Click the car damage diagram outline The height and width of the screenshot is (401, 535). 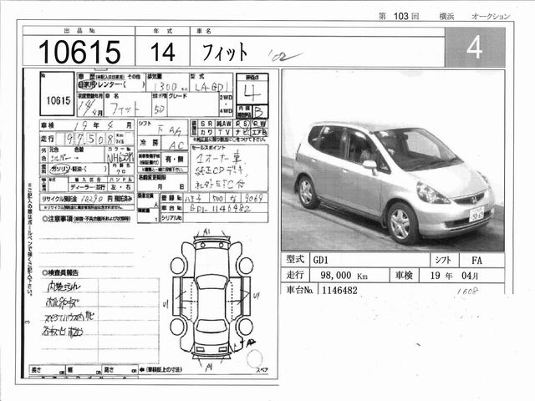click(211, 299)
